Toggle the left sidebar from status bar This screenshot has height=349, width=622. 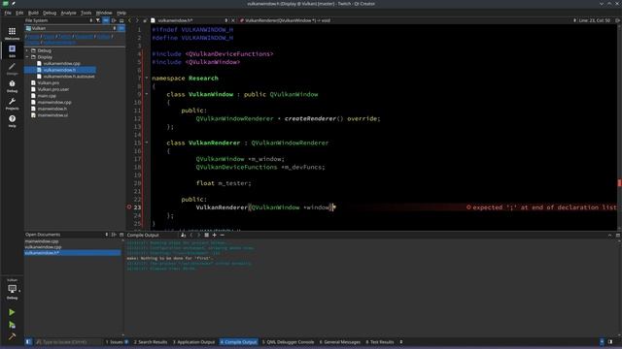(x=28, y=342)
